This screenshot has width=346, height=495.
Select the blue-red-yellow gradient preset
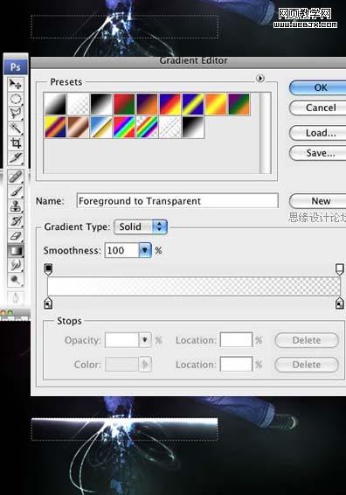click(x=170, y=104)
